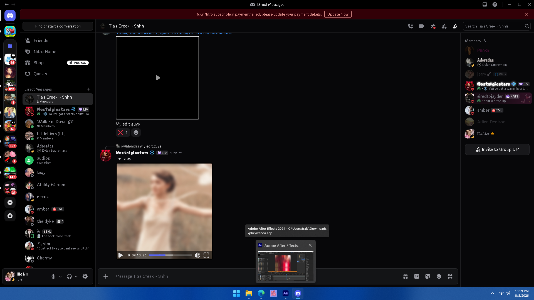Click the Add a Server plus icon
534x300 pixels.
click(10, 202)
